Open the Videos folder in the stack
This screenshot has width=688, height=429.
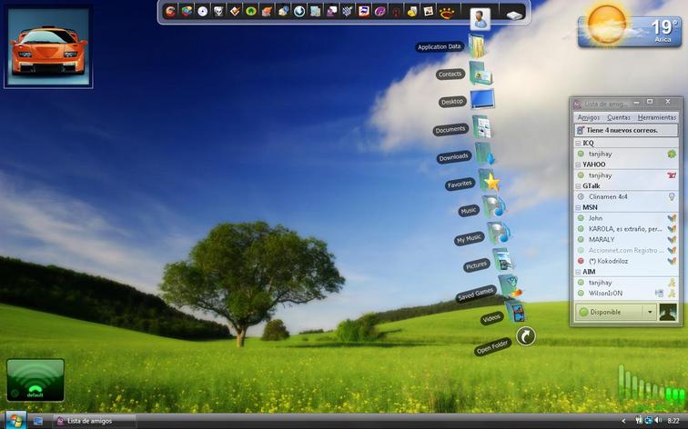click(515, 312)
